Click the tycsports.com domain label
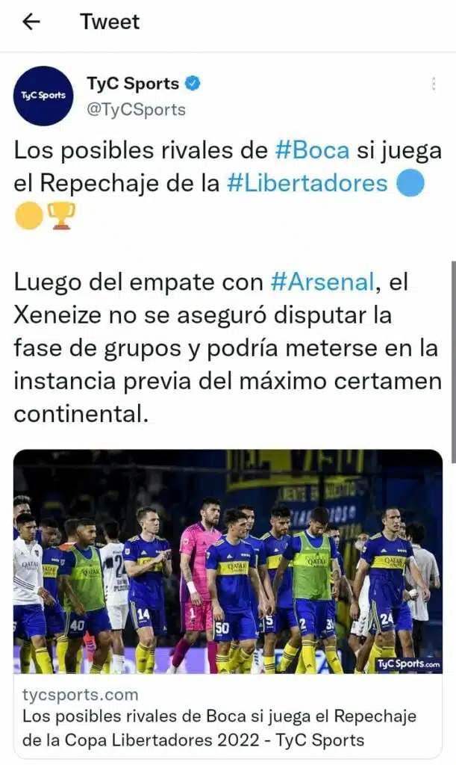Image resolution: width=456 pixels, height=765 pixels. click(81, 694)
